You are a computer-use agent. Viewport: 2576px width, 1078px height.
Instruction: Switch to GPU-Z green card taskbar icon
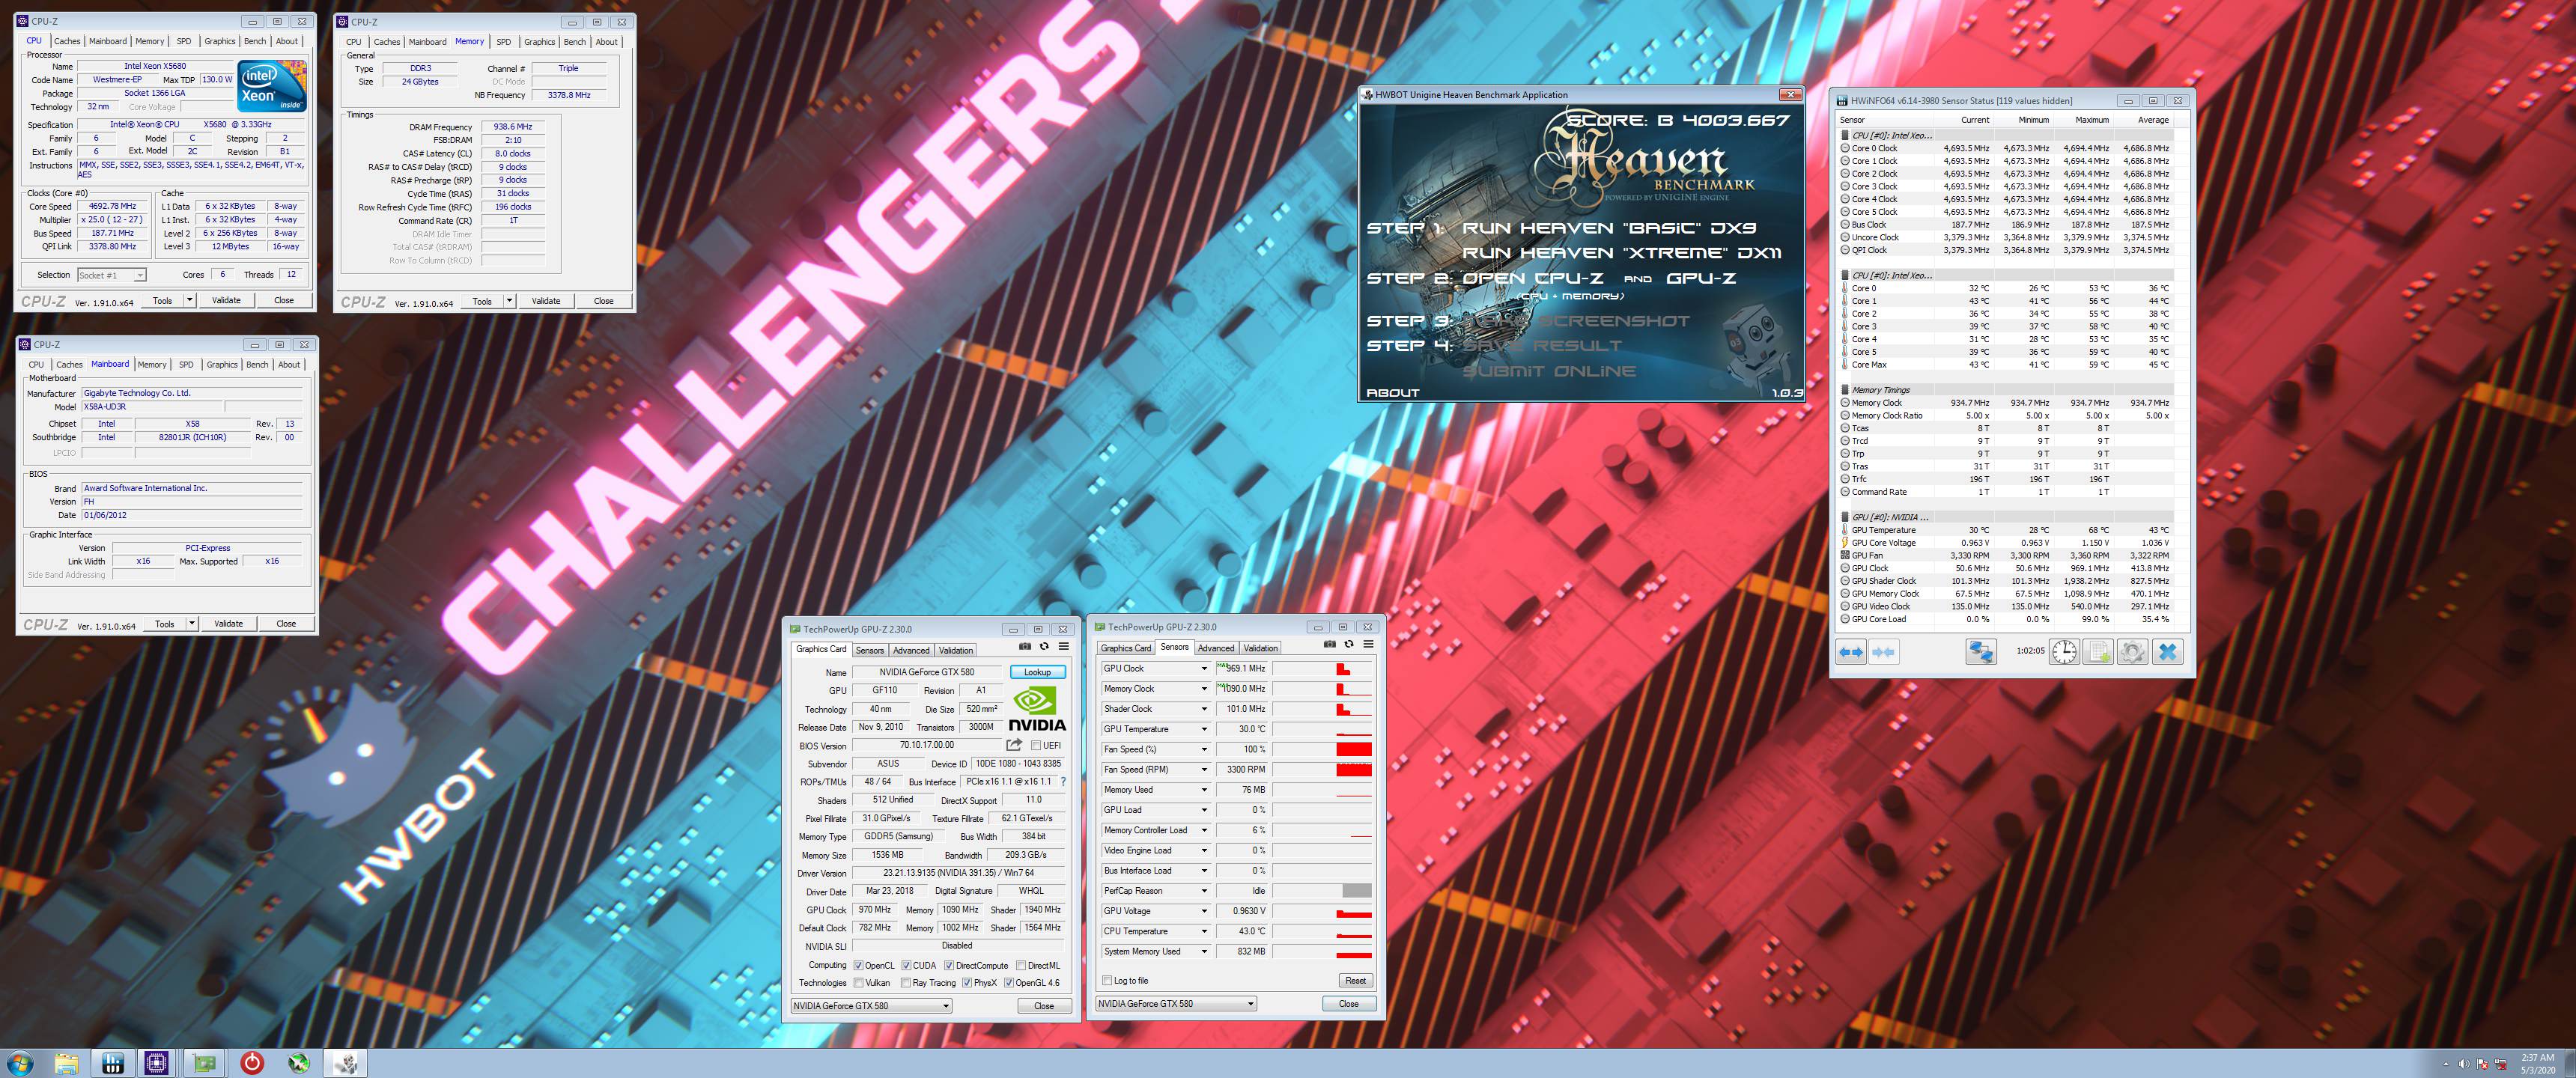(x=205, y=1063)
